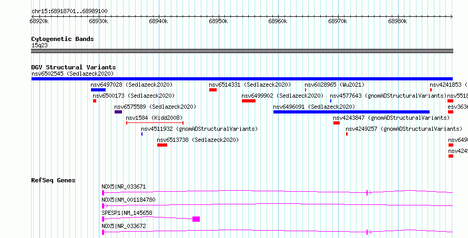
Task: Click the nsv4577643 small blue marker
Action: click(x=331, y=101)
